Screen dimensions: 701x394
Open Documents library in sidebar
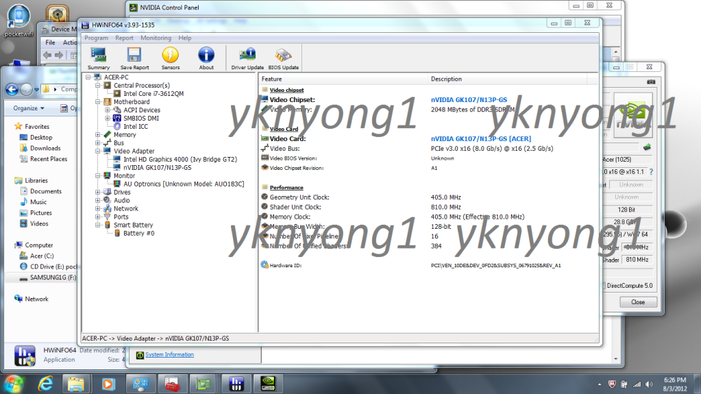(46, 191)
